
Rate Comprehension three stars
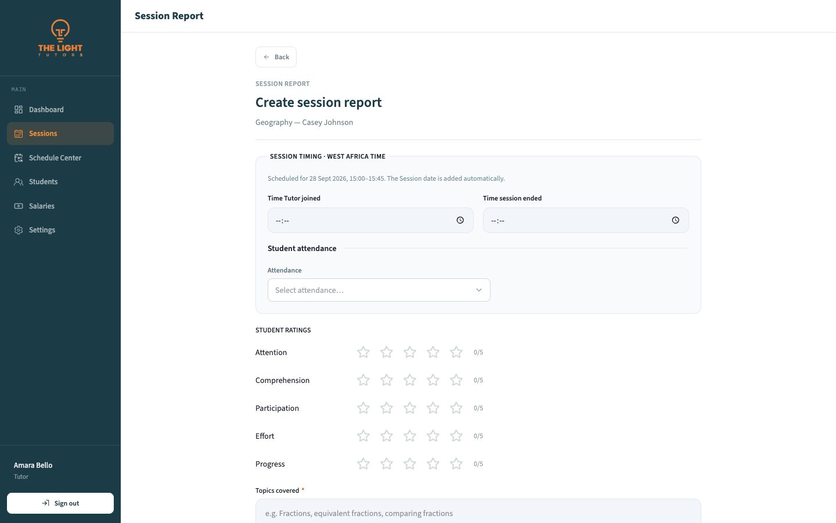click(x=410, y=380)
